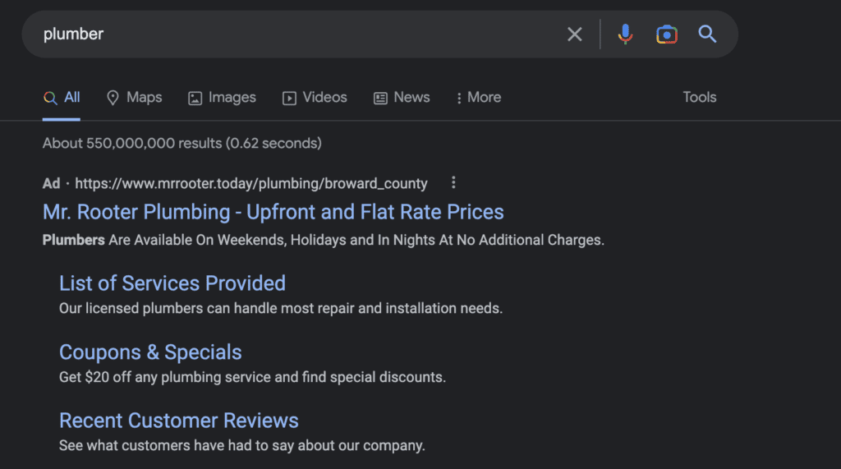Expand the More search options menu
The width and height of the screenshot is (841, 469).
click(479, 97)
